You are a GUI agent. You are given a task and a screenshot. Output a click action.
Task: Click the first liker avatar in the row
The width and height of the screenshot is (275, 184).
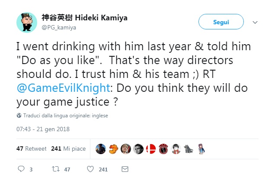click(x=101, y=148)
